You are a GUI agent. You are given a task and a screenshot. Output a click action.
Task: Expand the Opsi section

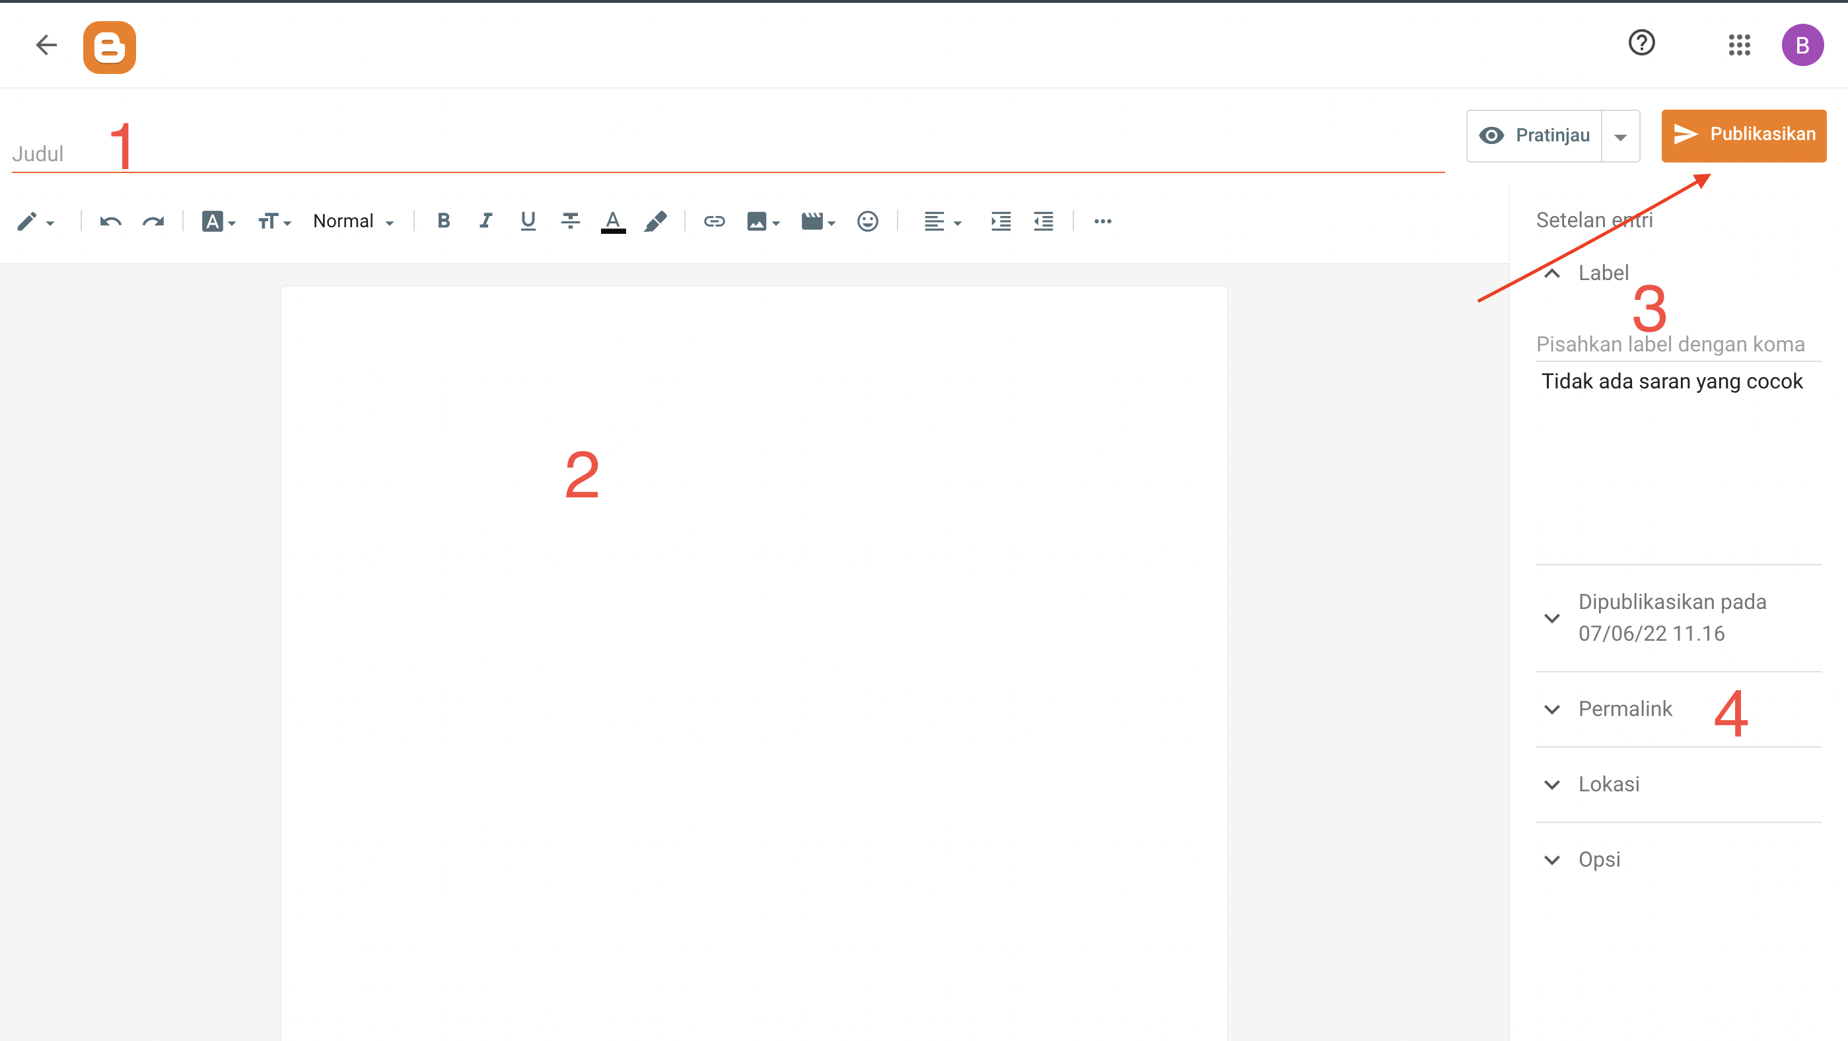1555,859
